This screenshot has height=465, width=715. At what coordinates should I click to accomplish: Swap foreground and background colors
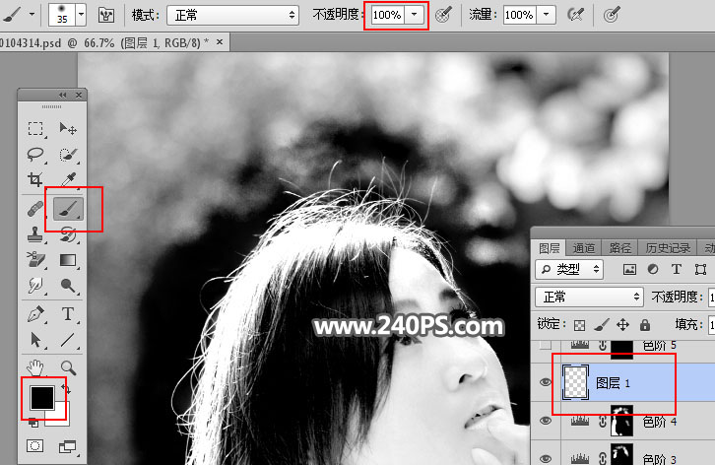click(67, 390)
